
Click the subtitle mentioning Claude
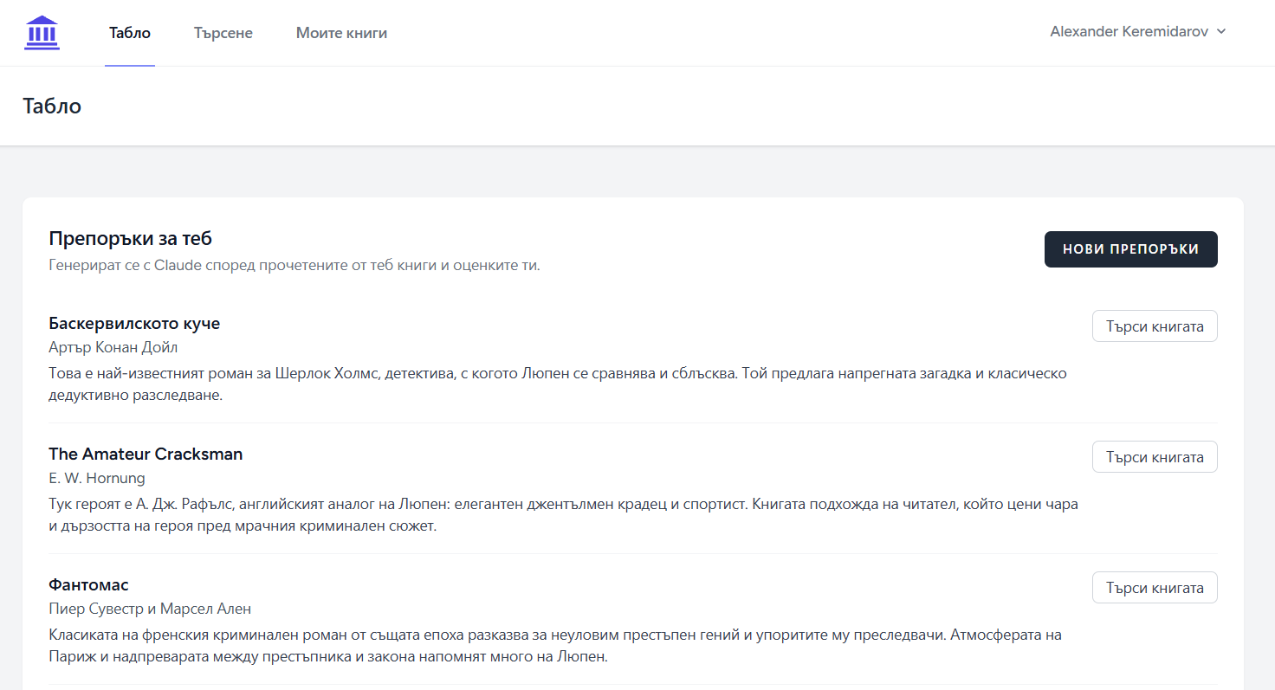(294, 265)
